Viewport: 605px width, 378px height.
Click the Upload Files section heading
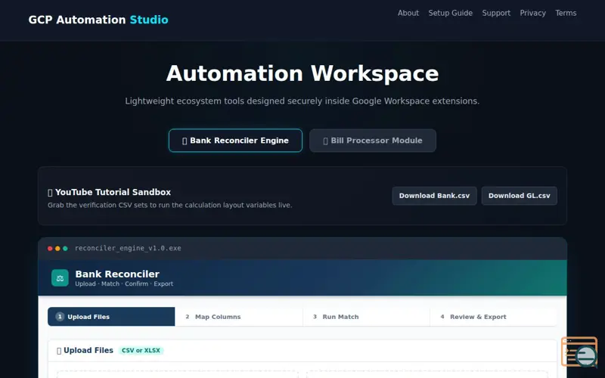pos(85,350)
